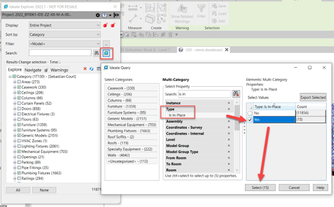Select Mechanical Equipment - (703) category

(x=132, y=125)
